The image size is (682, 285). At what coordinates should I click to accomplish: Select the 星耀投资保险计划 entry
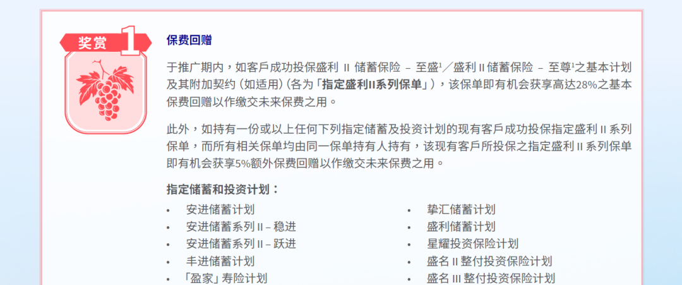472,244
